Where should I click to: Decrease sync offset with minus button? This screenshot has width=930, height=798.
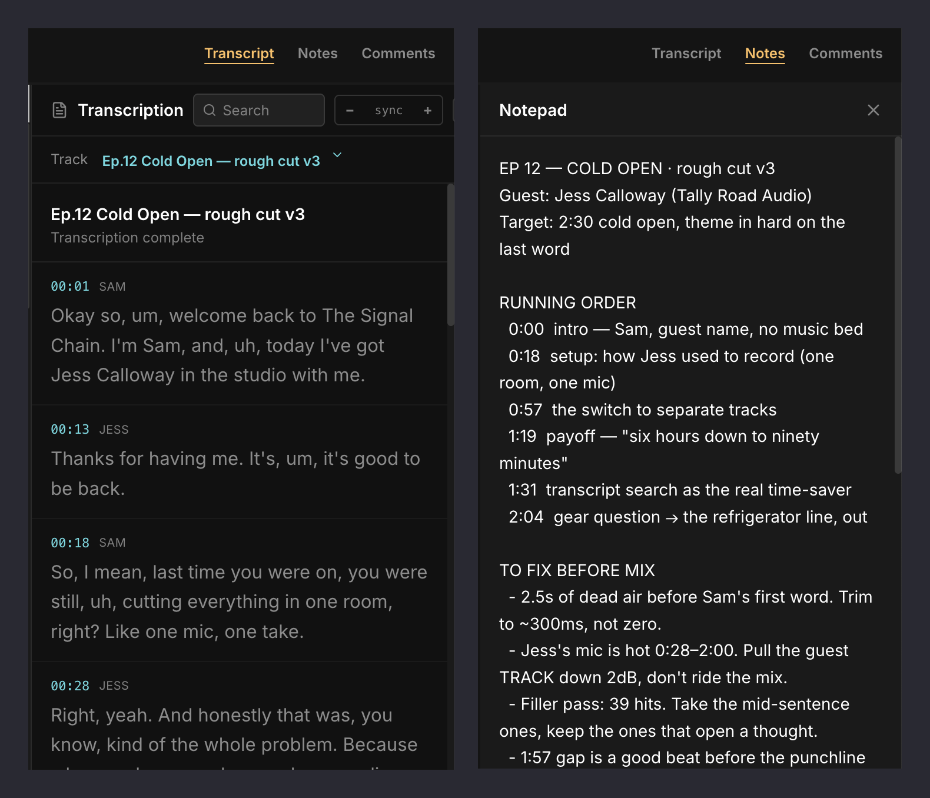point(350,110)
